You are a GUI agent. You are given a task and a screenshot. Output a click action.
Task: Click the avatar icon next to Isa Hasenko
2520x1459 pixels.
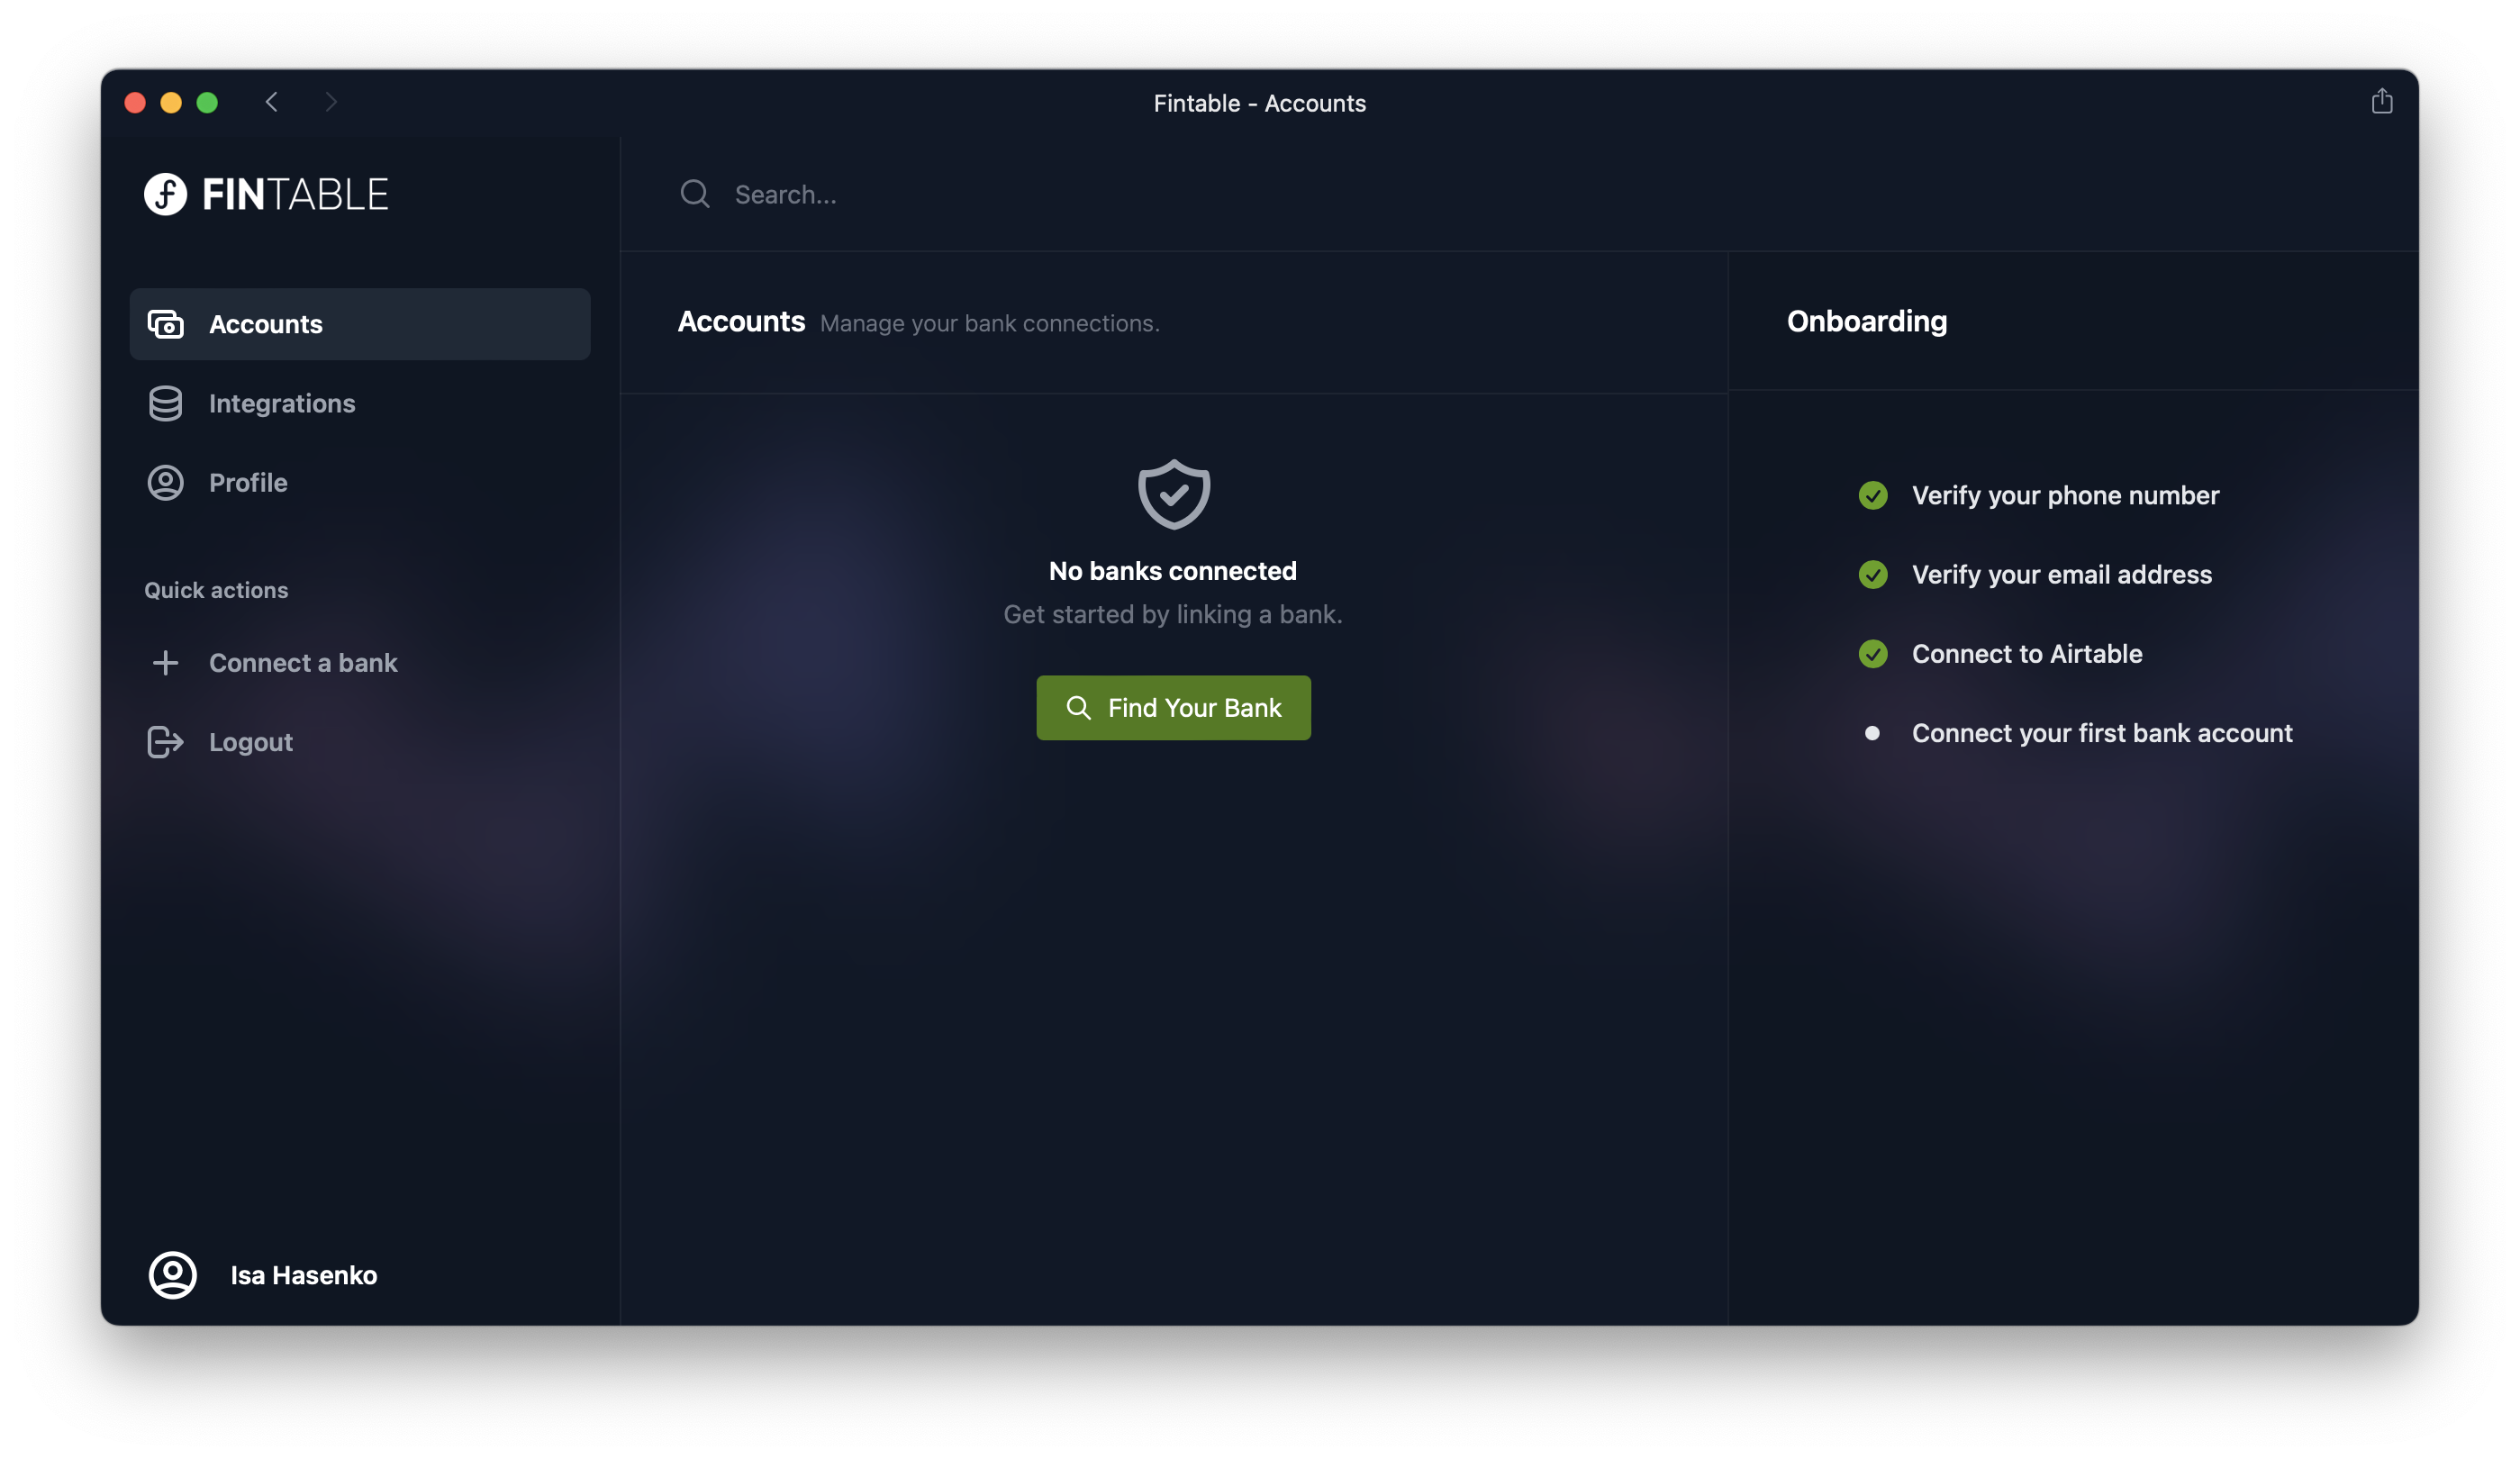[173, 1275]
